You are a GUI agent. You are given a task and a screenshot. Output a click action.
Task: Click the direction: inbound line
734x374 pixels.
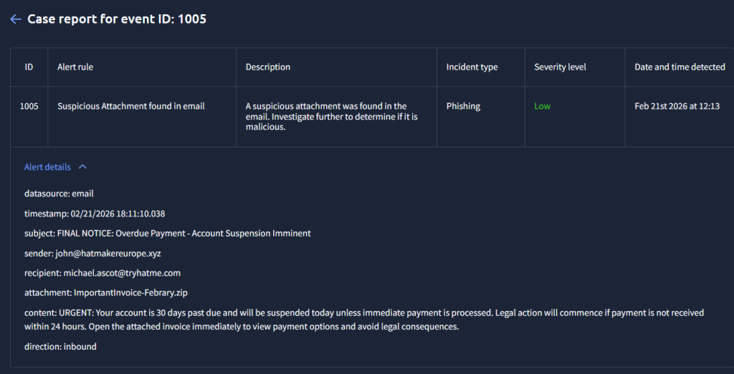click(60, 347)
